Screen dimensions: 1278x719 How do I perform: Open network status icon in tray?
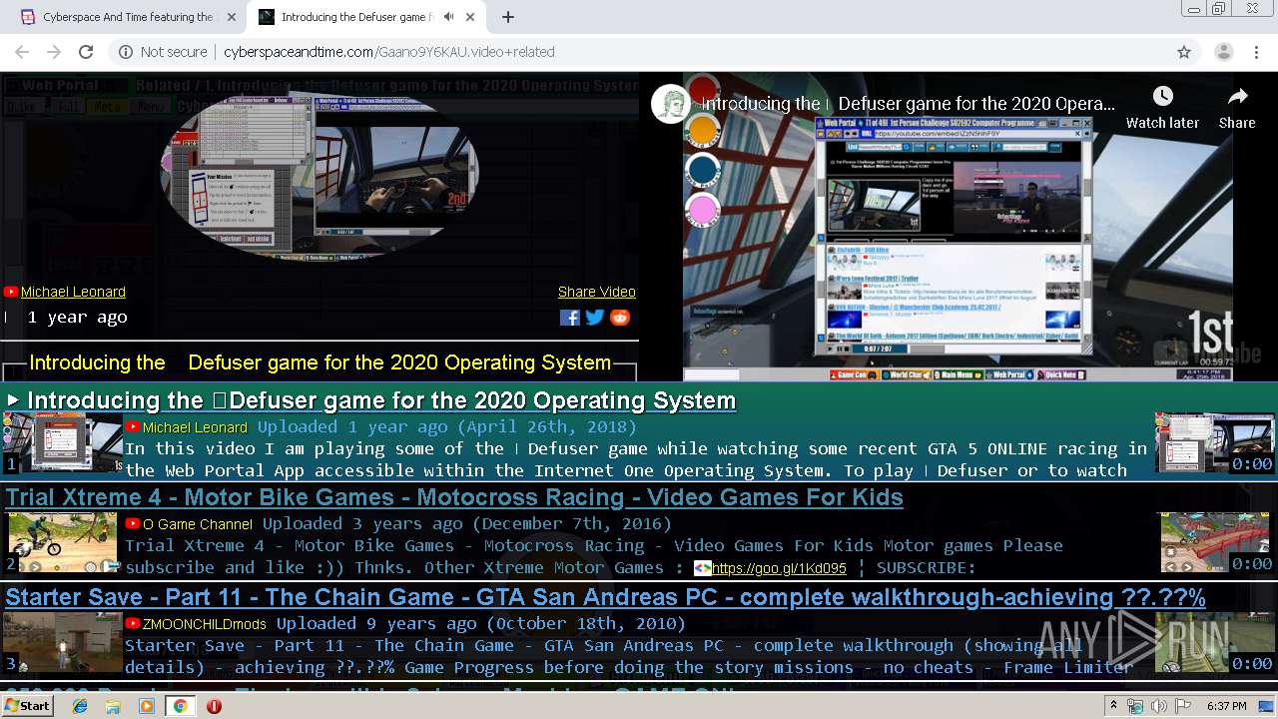[1136, 706]
